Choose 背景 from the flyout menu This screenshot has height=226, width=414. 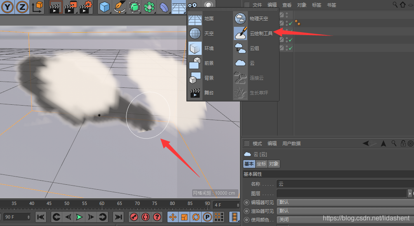coord(209,78)
